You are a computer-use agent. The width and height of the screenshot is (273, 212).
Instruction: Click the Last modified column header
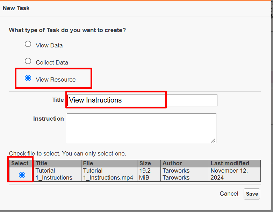click(230, 163)
